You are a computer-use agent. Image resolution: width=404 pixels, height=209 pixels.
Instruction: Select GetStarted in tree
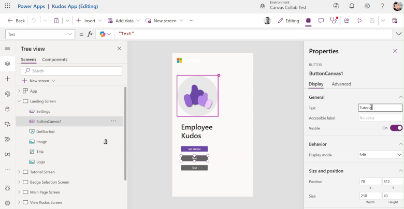(x=46, y=131)
